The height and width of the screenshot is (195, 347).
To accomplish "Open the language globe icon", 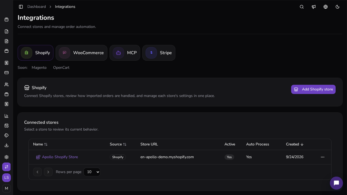I will point(326,7).
